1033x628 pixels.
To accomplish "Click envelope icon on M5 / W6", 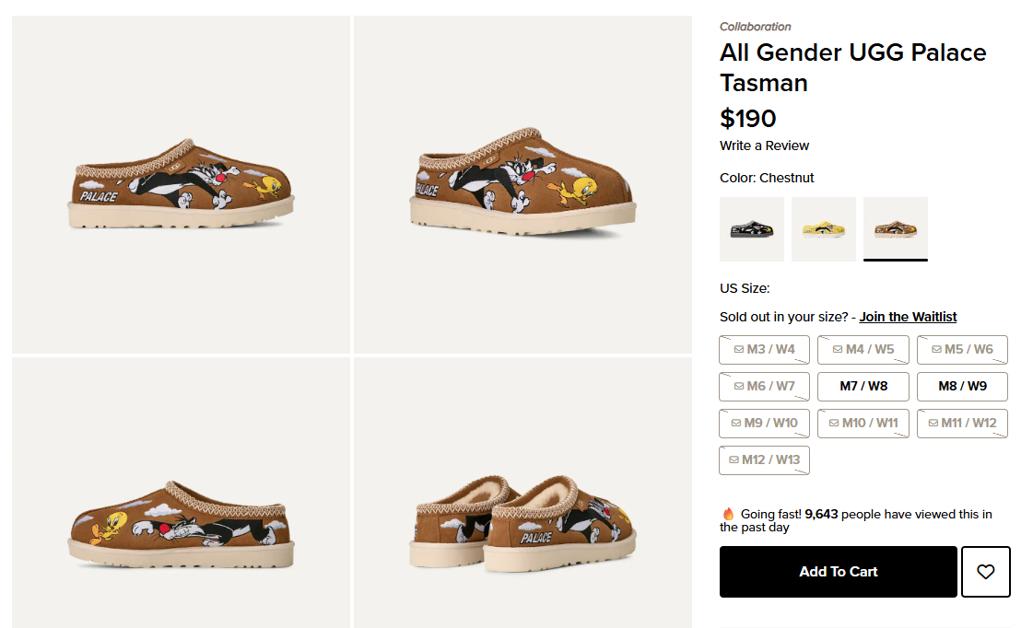I will (x=936, y=350).
